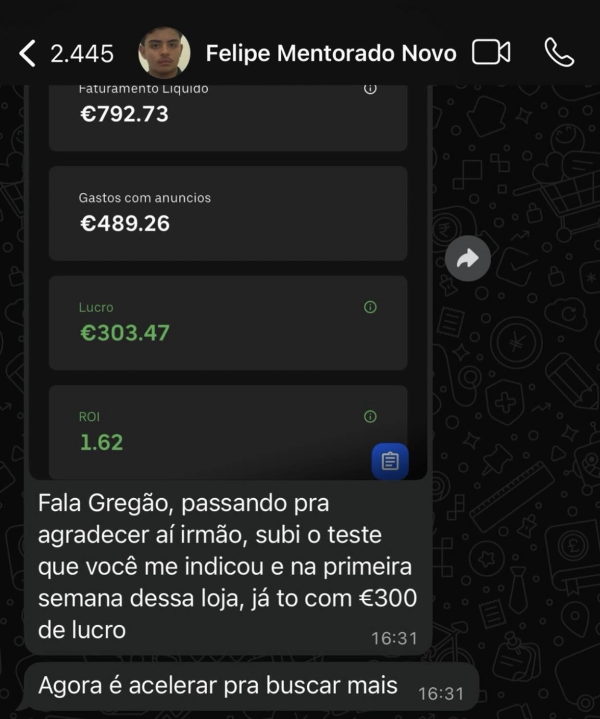600x719 pixels.
Task: Open info icon on ROI card
Action: [370, 416]
